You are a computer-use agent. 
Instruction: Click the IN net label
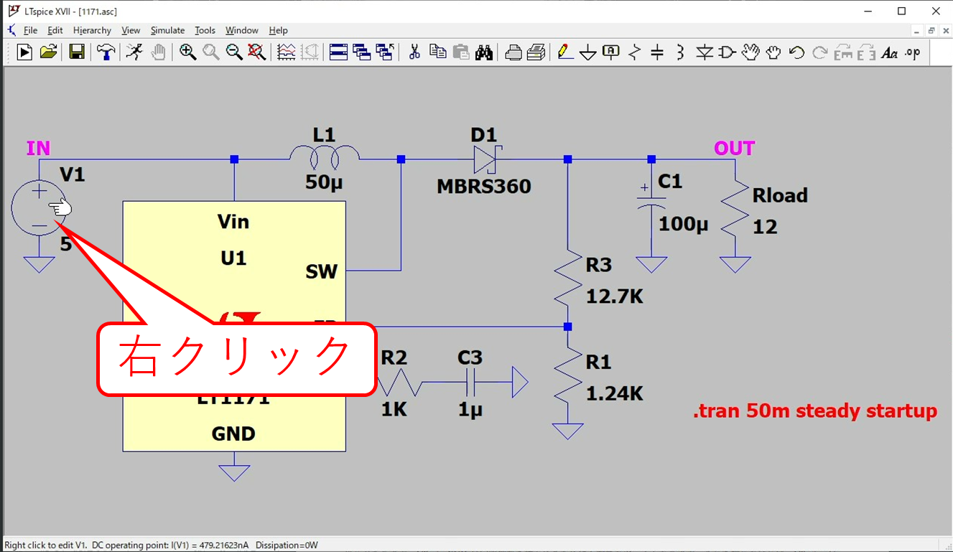coord(38,149)
